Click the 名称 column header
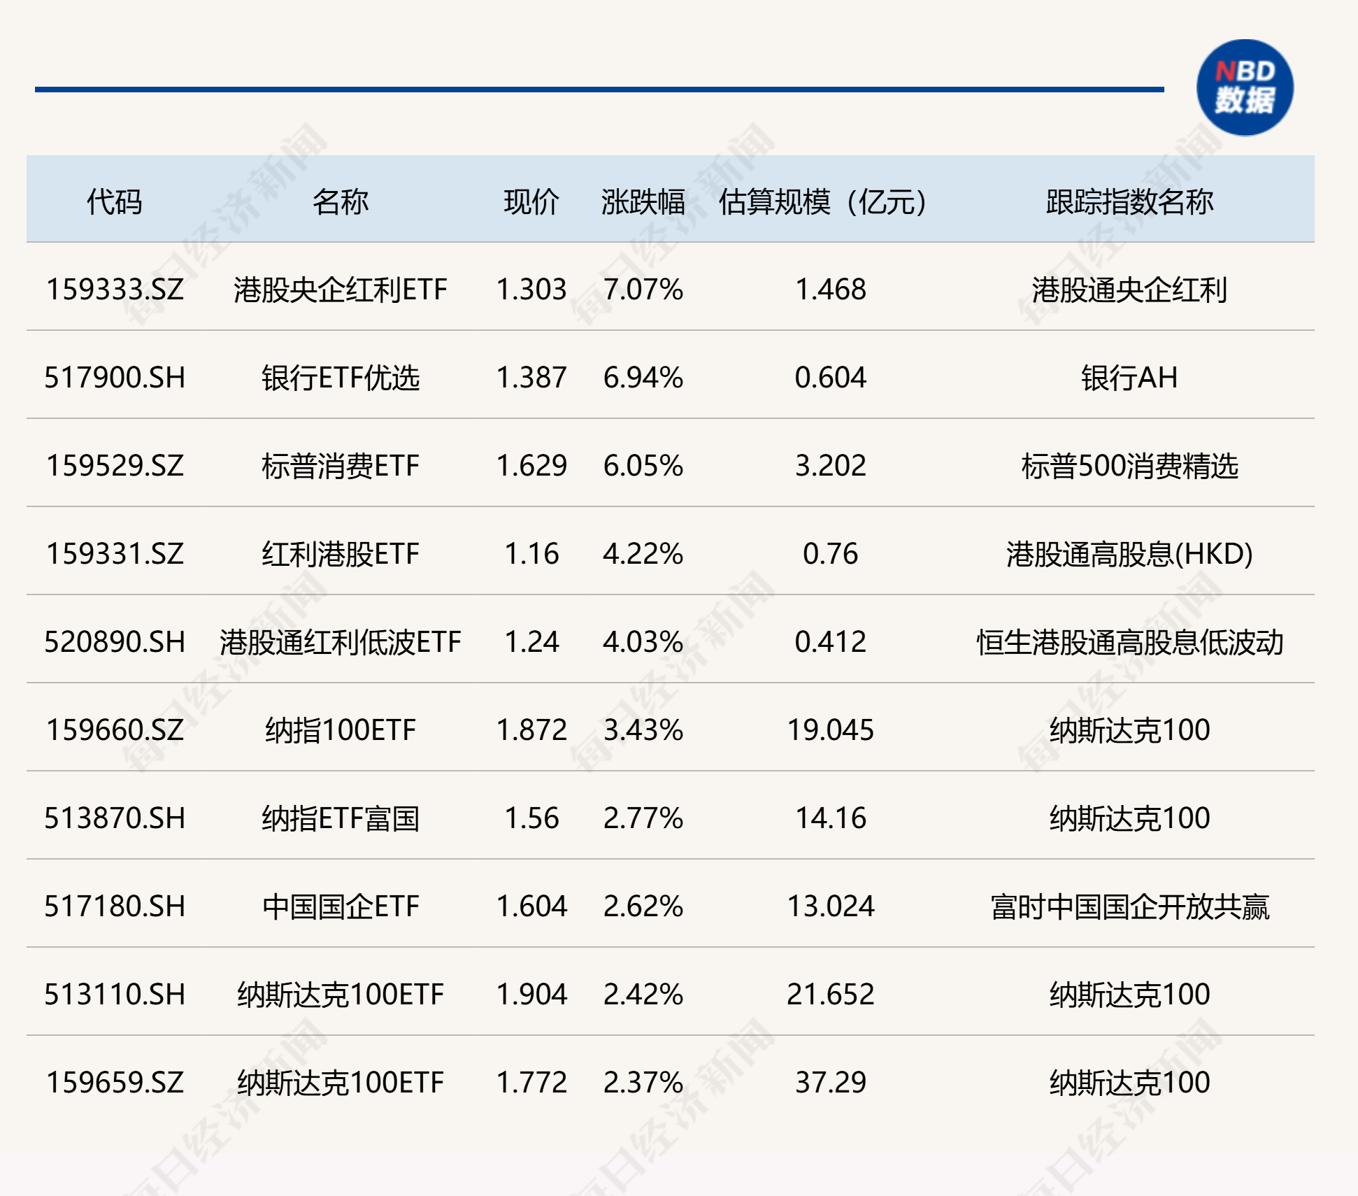 coord(340,202)
